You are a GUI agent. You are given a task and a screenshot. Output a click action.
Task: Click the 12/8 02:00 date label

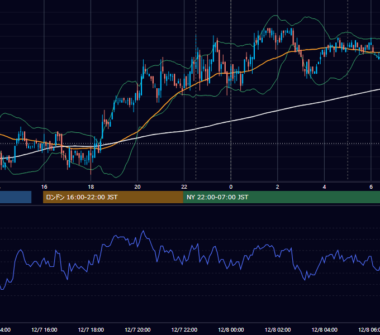tap(278, 329)
